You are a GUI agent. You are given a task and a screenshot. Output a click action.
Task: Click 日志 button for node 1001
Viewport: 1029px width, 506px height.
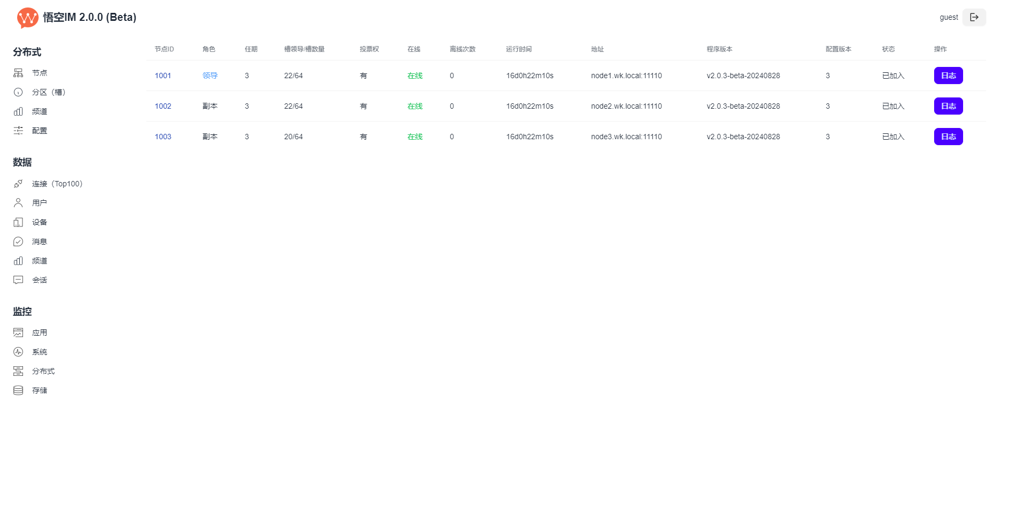pos(948,75)
